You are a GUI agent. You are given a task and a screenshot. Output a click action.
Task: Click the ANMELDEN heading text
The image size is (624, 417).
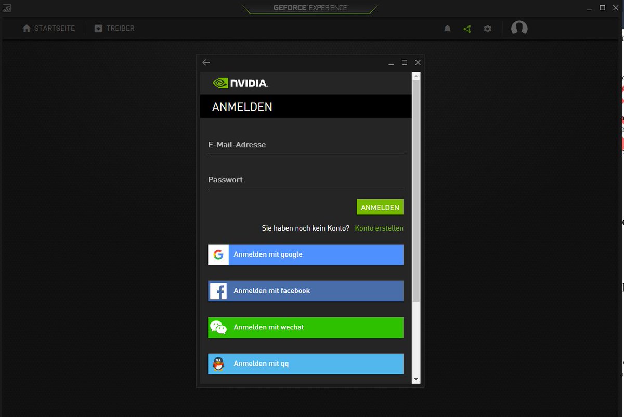pos(242,106)
